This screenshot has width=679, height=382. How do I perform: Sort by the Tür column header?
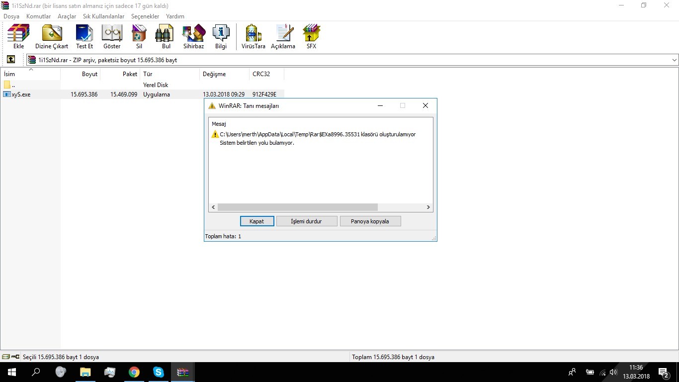click(170, 74)
